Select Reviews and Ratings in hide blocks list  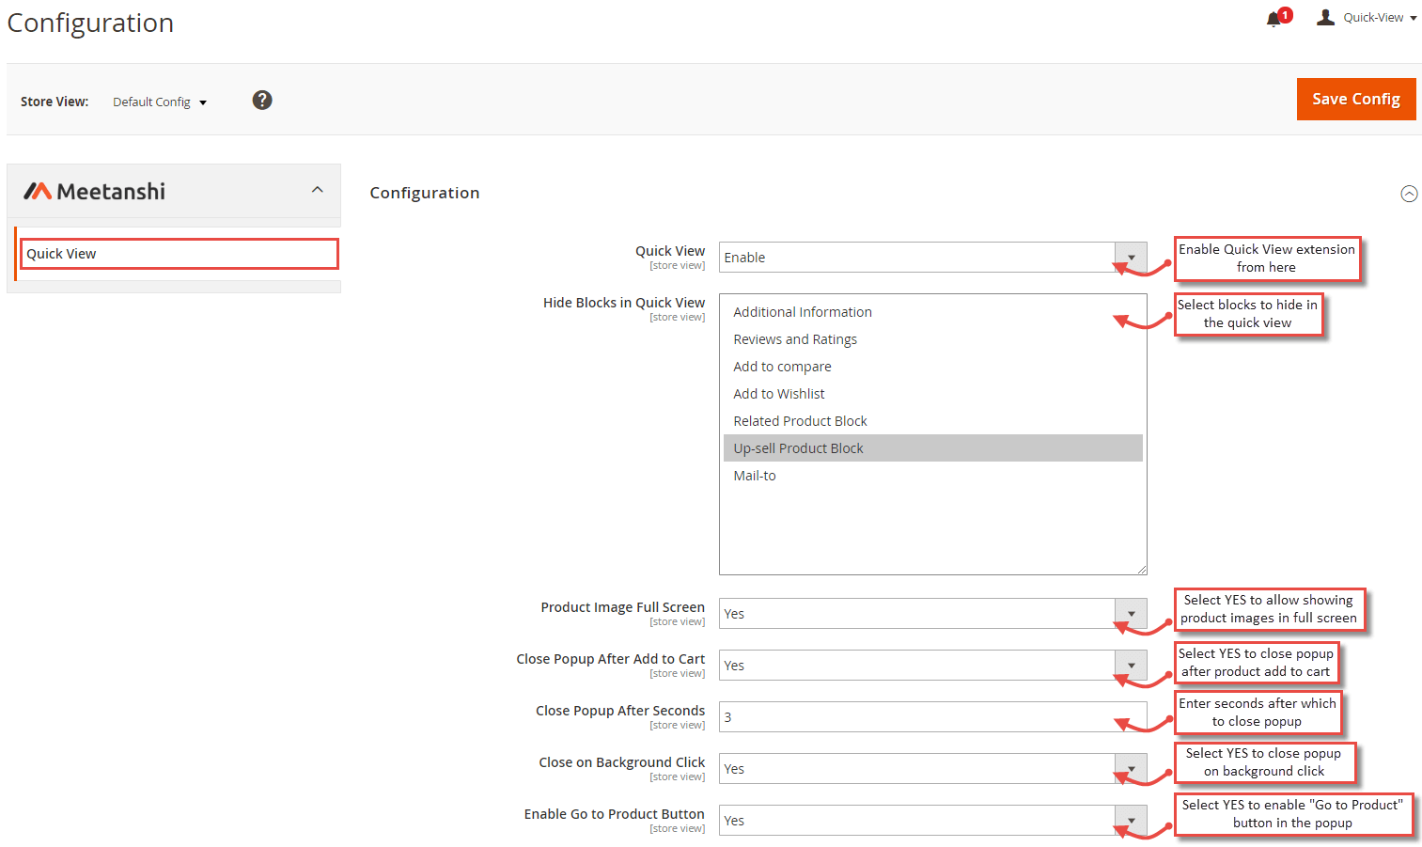(x=795, y=338)
